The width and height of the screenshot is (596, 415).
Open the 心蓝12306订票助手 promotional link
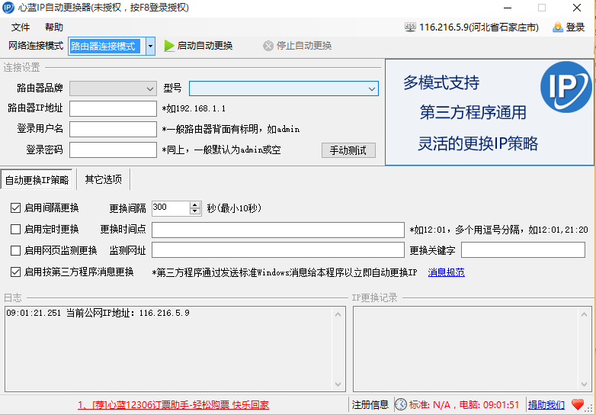[173, 405]
